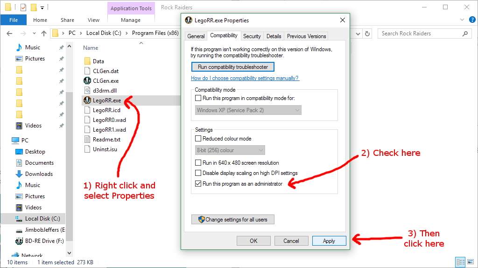Click Apply in Properties dialog
The height and width of the screenshot is (268, 478).
329,241
